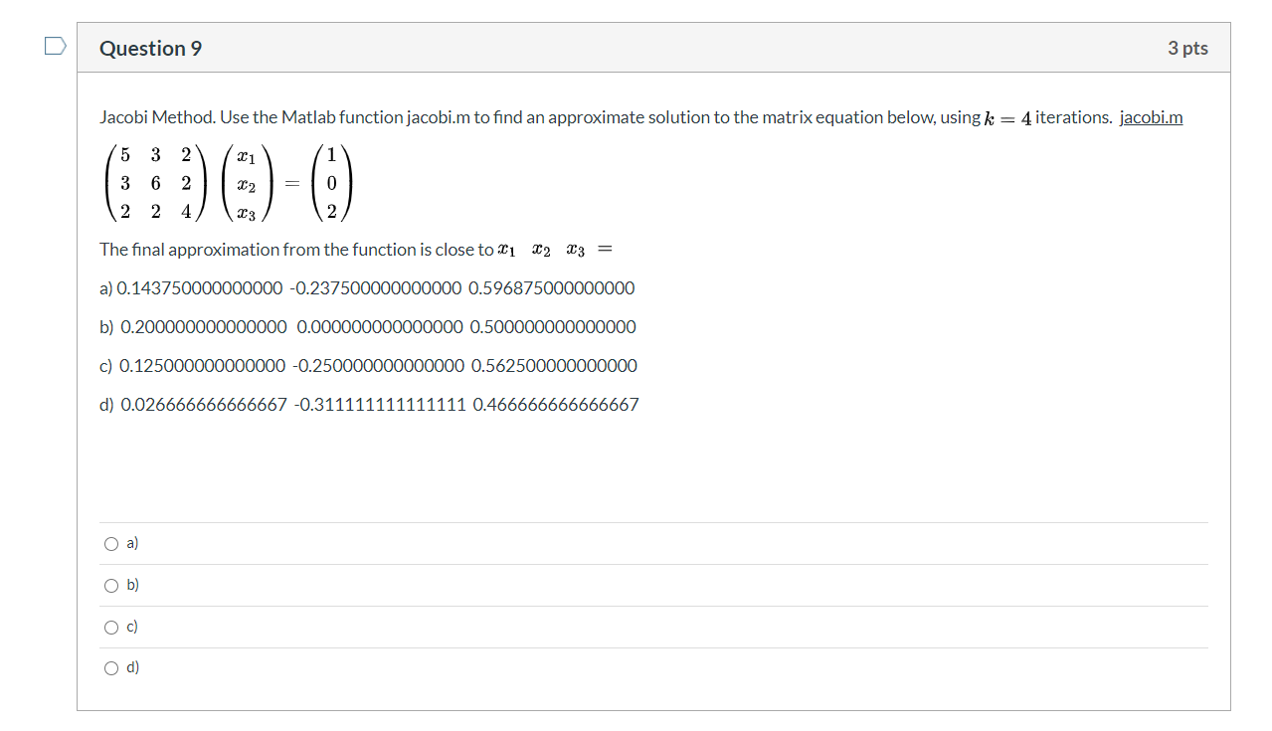Select radio button for answer a)
The image size is (1272, 731).
[x=111, y=543]
